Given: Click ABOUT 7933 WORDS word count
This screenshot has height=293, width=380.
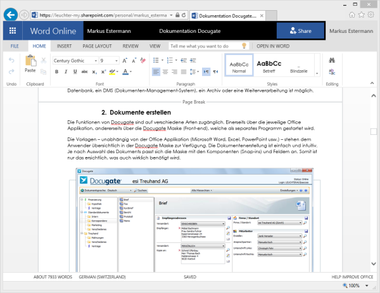Looking at the screenshot, I should 53,277.
